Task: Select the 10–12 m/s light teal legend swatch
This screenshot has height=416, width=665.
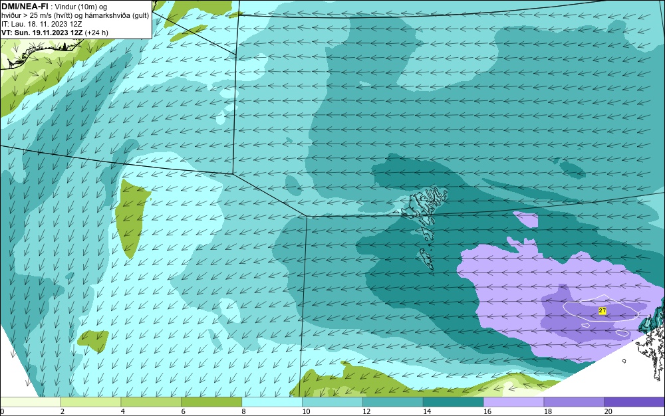Action: click(332, 401)
